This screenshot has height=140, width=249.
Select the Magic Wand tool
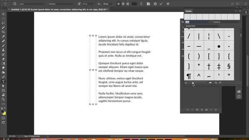[3, 28]
